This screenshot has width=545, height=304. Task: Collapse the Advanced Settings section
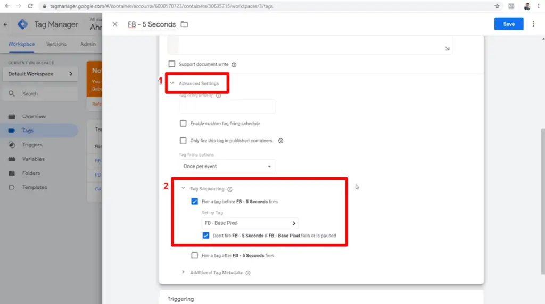(x=172, y=83)
